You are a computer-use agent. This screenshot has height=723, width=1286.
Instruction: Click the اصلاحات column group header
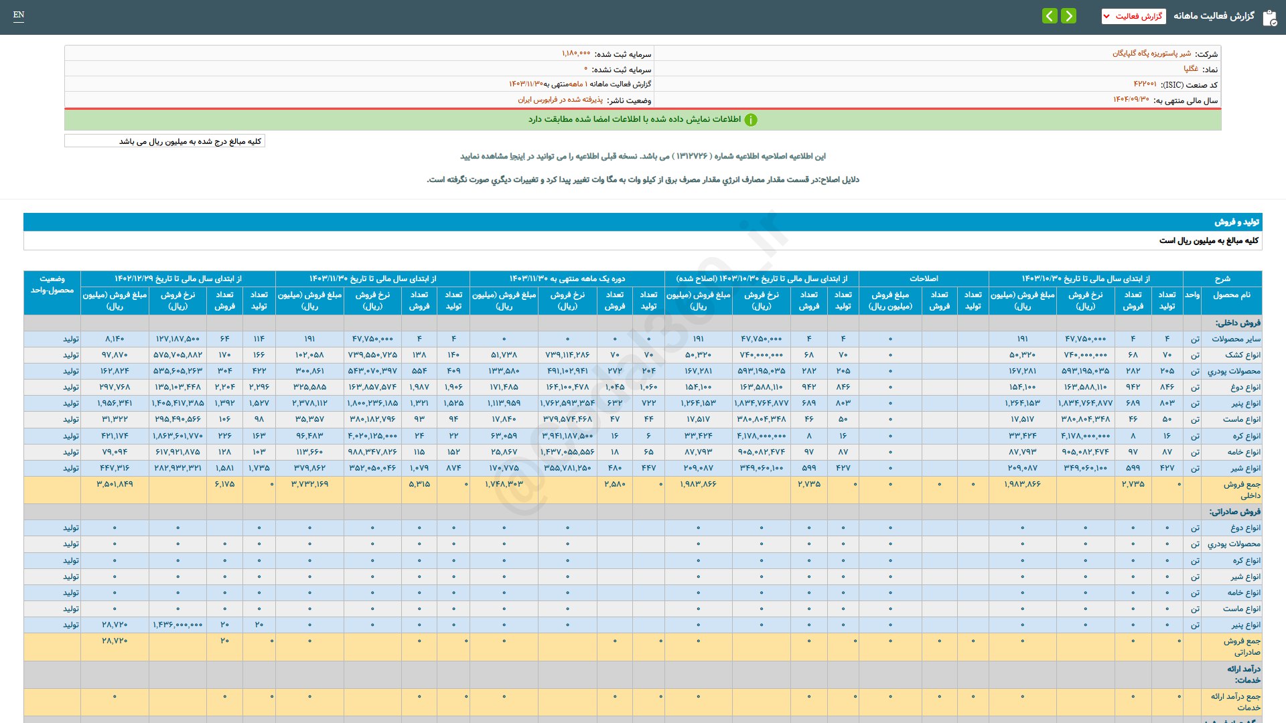923,278
